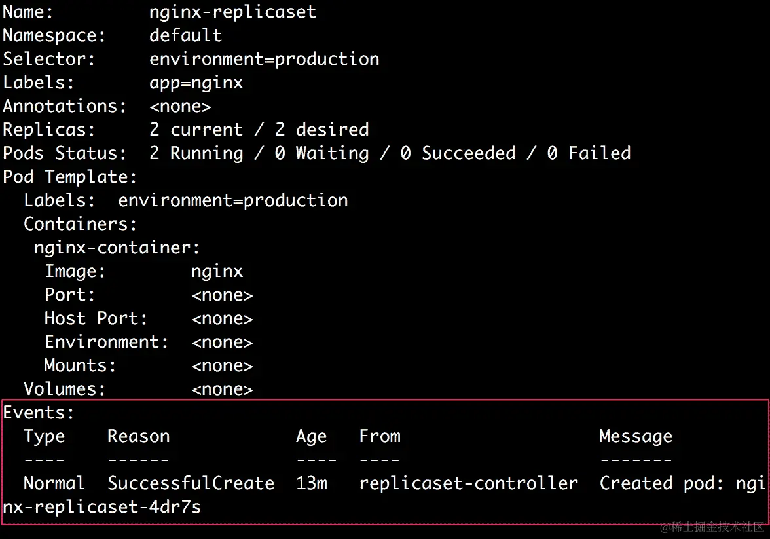Click the "Volumes:" label
770x539 pixels.
pyautogui.click(x=65, y=389)
